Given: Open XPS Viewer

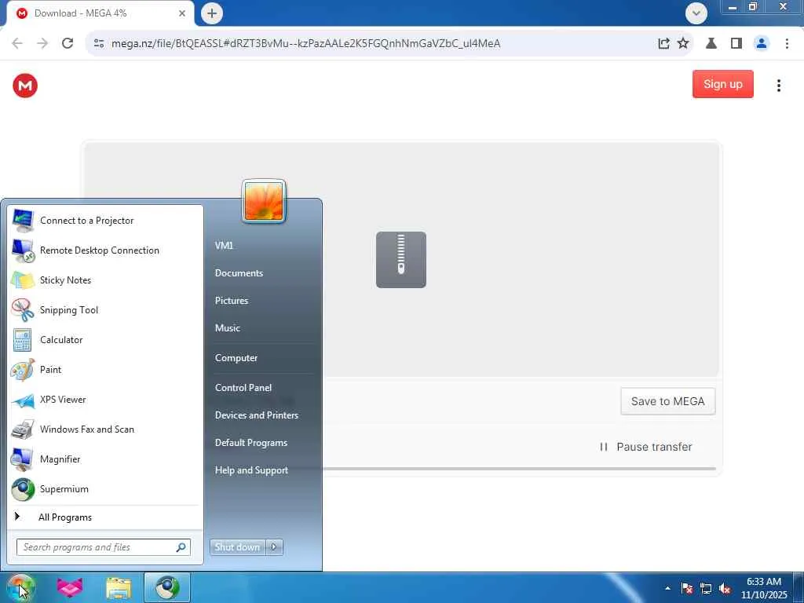Looking at the screenshot, I should pyautogui.click(x=104, y=400).
